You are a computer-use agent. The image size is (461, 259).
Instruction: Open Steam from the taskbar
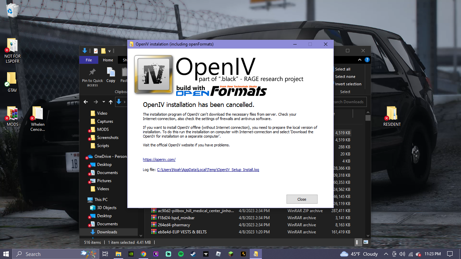[x=193, y=254]
